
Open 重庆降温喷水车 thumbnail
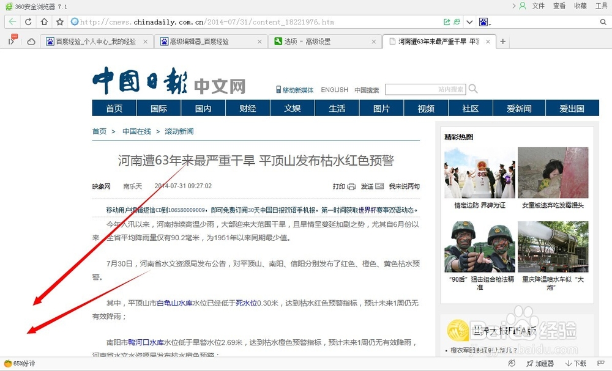tap(553, 247)
